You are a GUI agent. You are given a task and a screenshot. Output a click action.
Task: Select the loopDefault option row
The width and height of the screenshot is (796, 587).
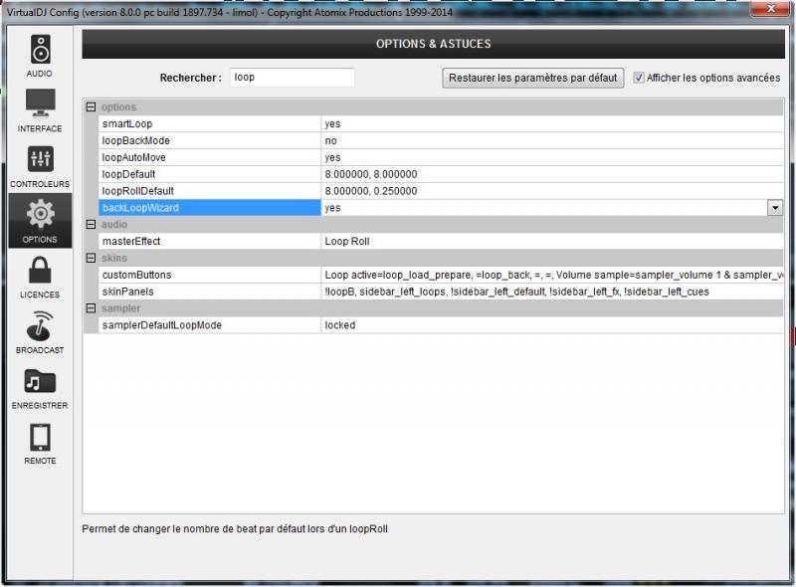(441, 174)
